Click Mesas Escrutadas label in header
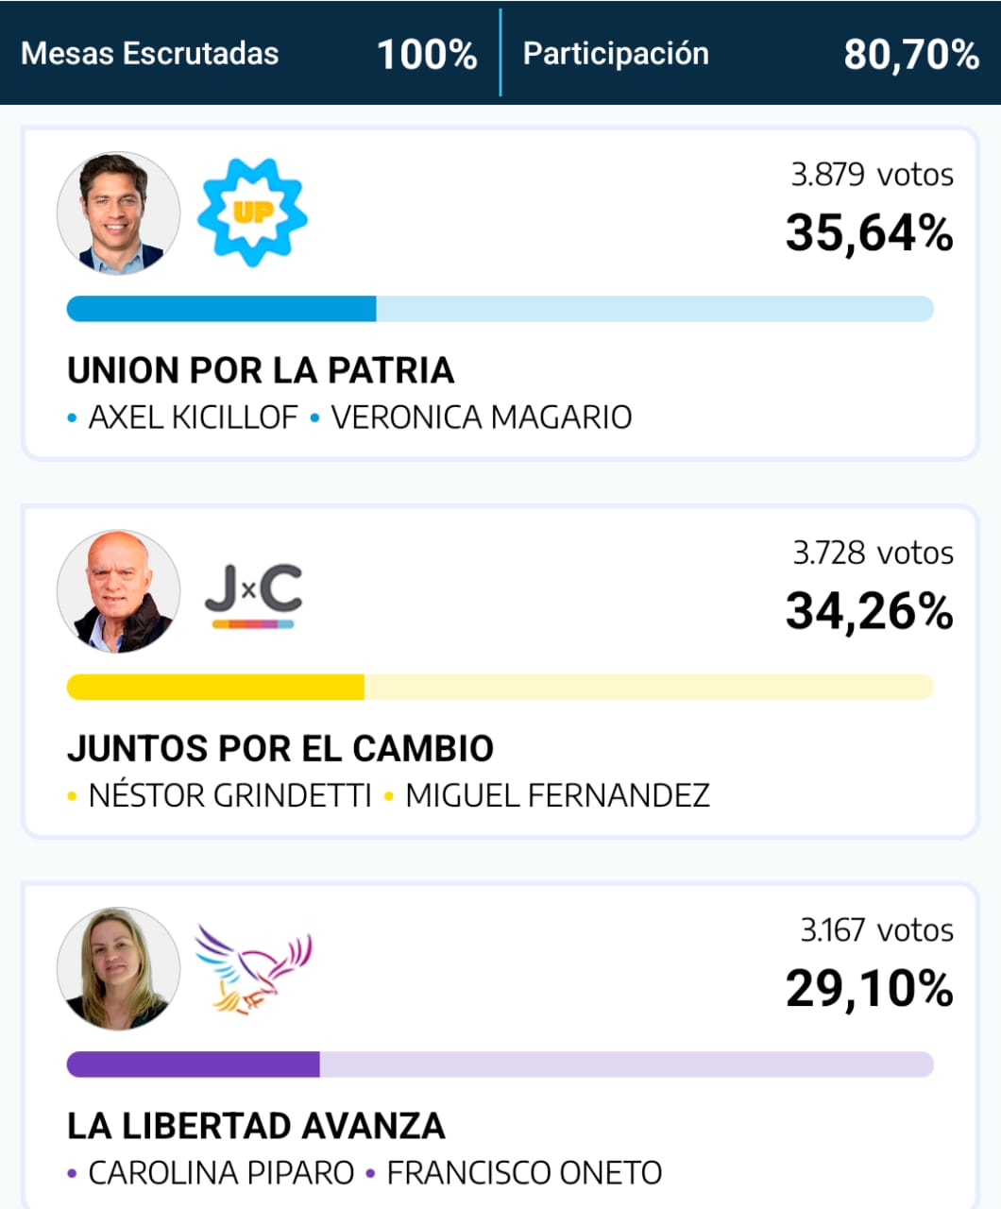 150,54
